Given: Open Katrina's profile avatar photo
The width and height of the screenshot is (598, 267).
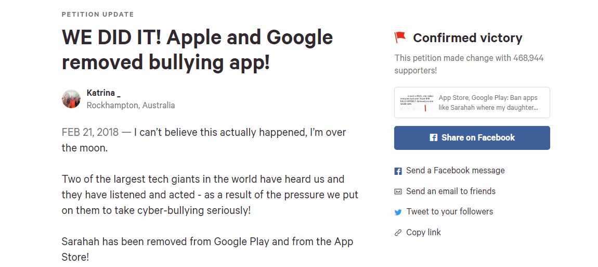Looking at the screenshot, I should point(71,99).
